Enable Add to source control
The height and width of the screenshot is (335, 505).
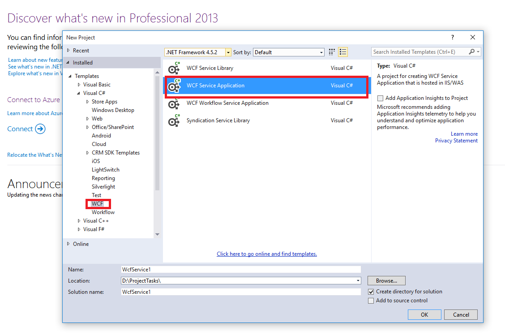pyautogui.click(x=371, y=301)
